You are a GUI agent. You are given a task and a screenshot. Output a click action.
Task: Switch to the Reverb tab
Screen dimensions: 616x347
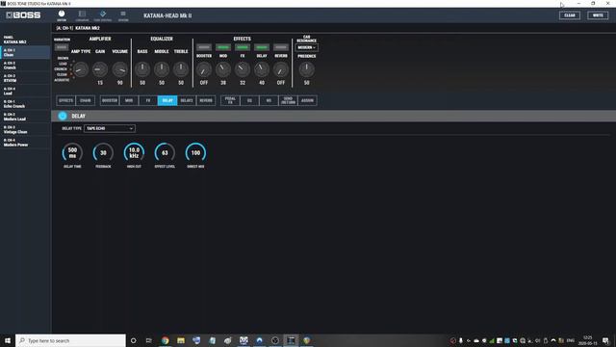click(206, 100)
